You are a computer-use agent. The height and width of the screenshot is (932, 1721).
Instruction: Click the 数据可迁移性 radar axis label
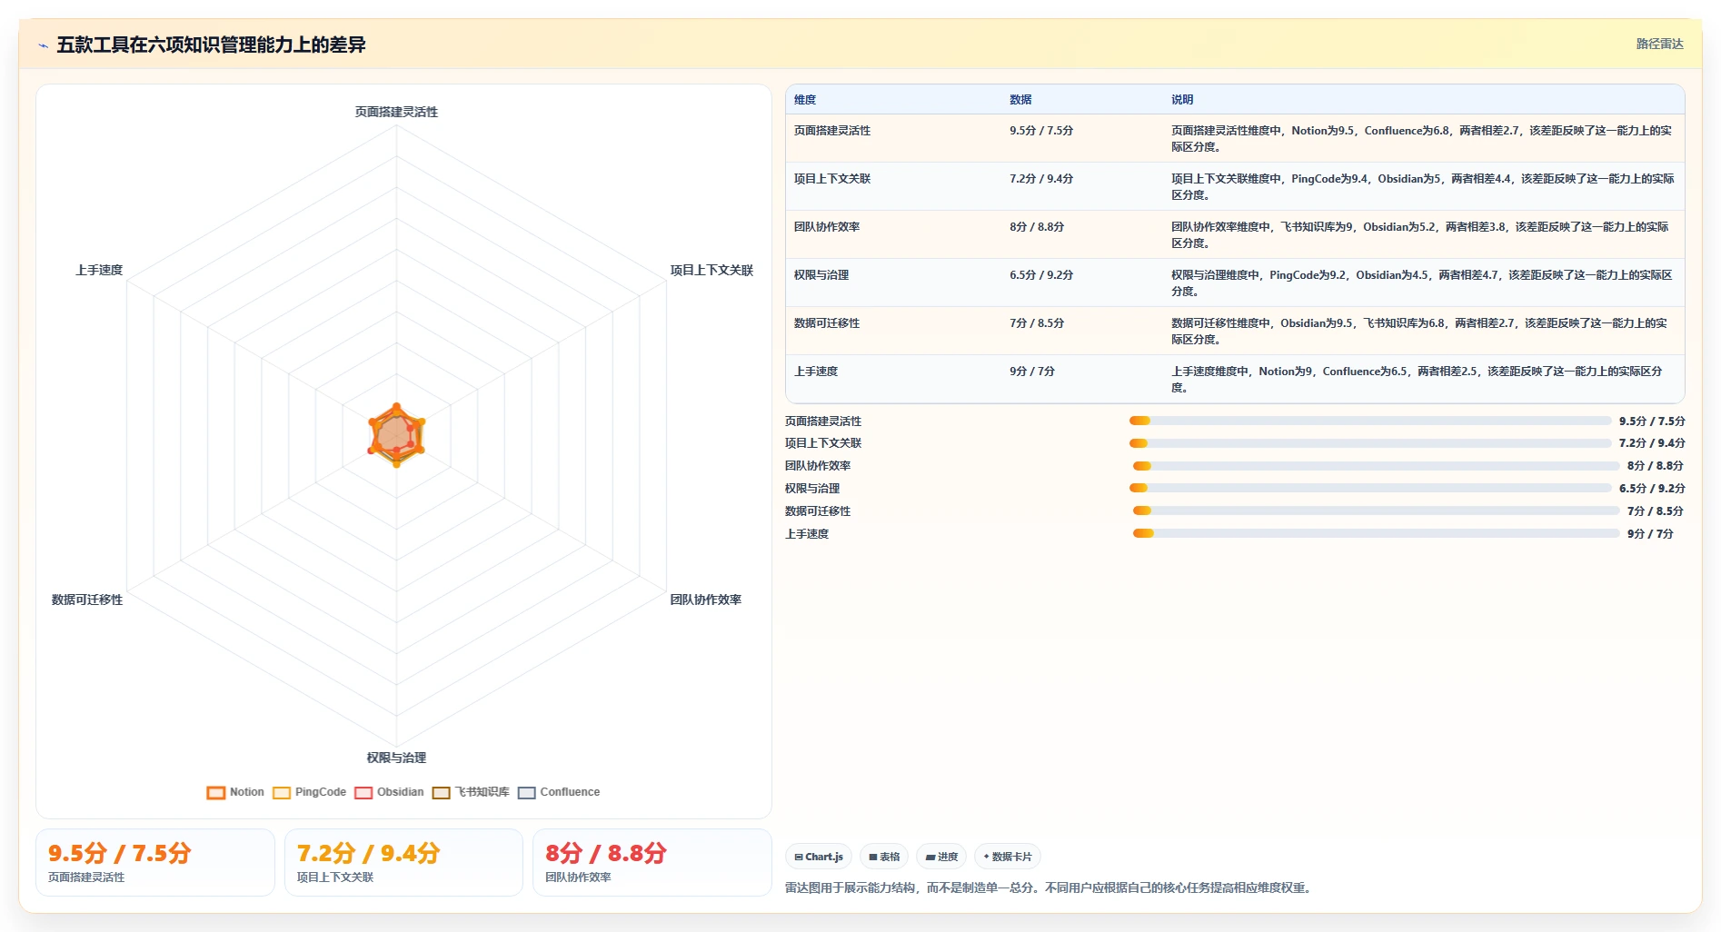[x=87, y=600]
